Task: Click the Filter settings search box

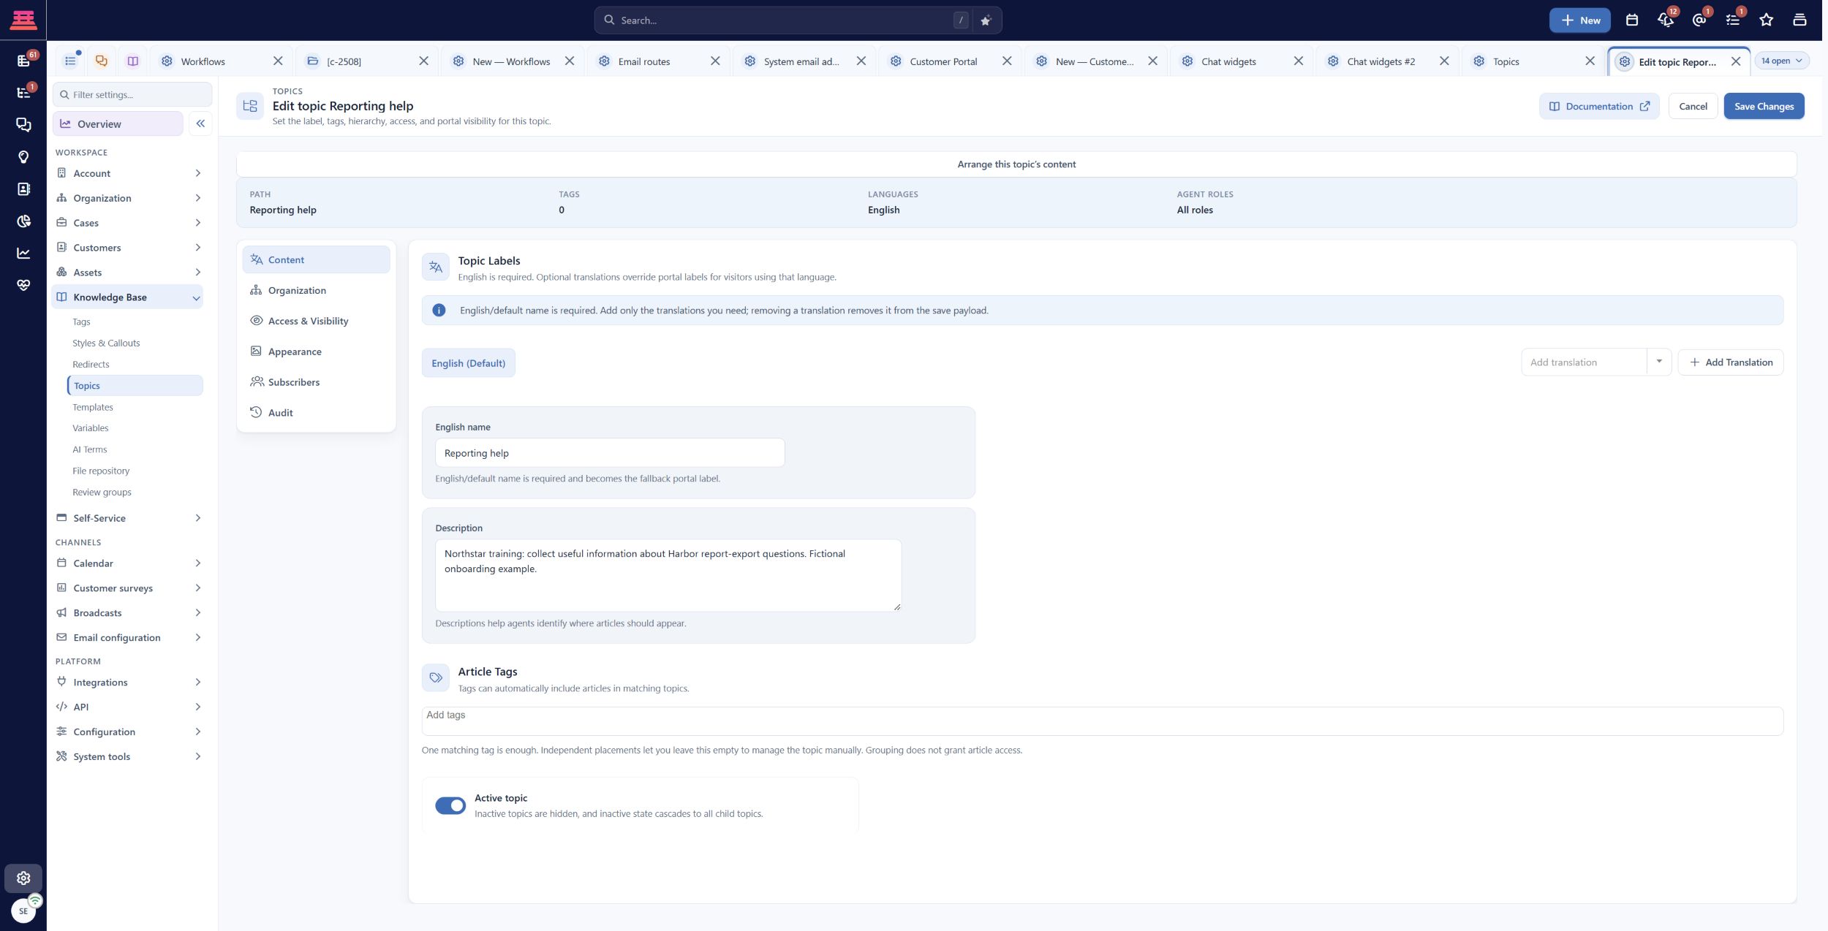Action: (x=132, y=94)
